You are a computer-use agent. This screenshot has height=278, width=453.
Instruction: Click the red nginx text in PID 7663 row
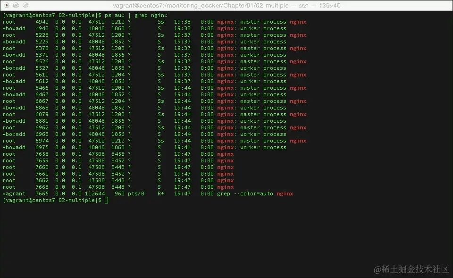click(226, 187)
